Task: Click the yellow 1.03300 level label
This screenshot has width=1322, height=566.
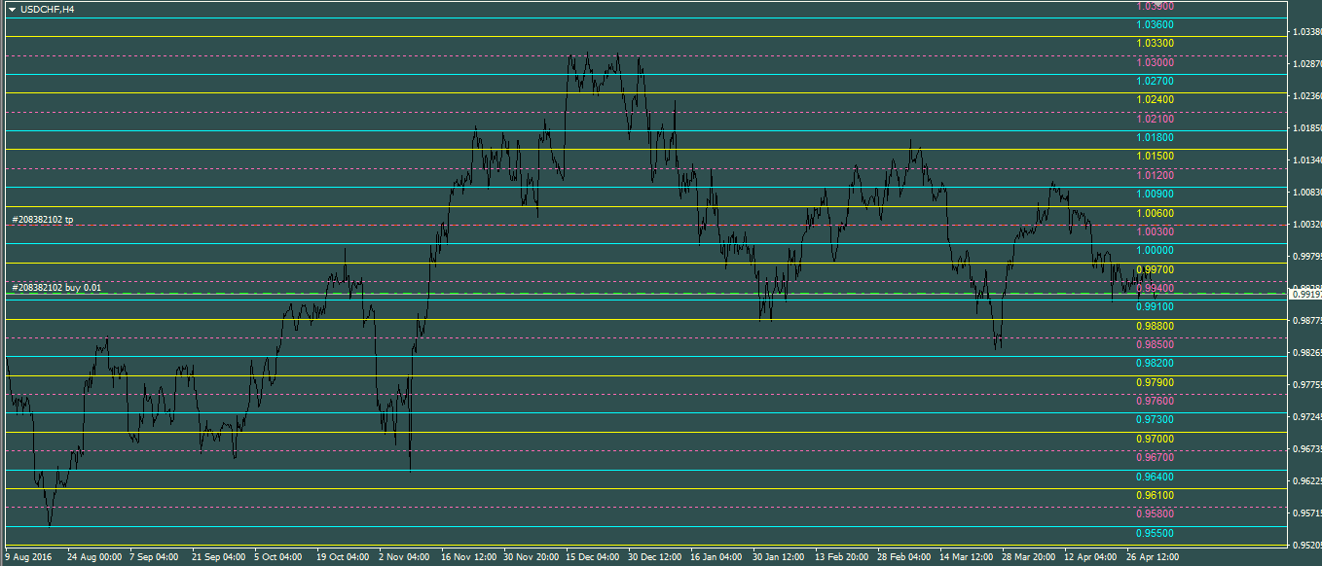Action: coord(1154,44)
